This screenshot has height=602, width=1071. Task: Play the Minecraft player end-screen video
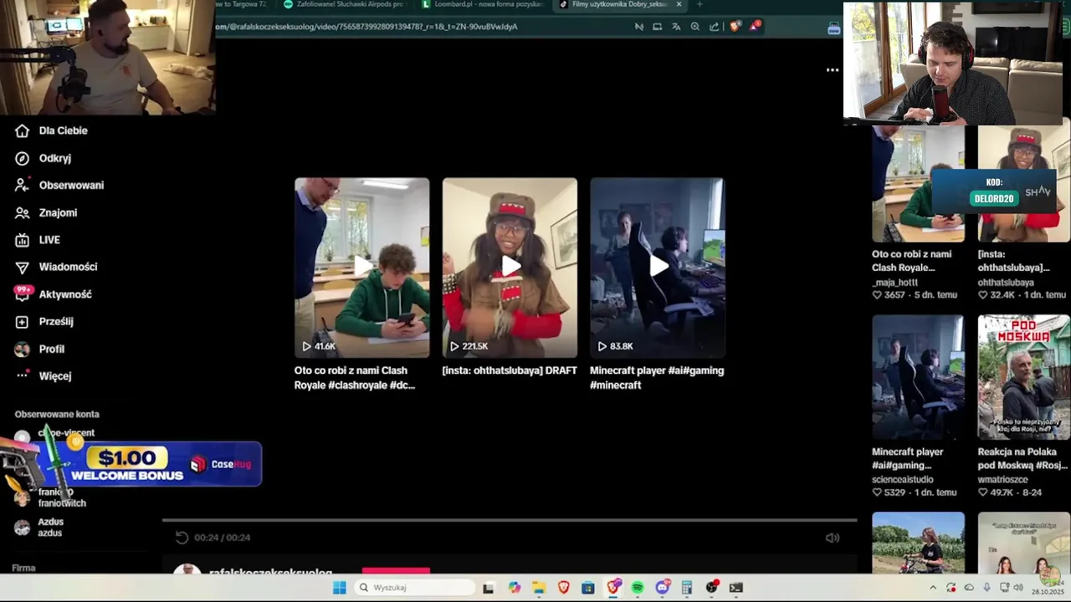click(x=657, y=268)
